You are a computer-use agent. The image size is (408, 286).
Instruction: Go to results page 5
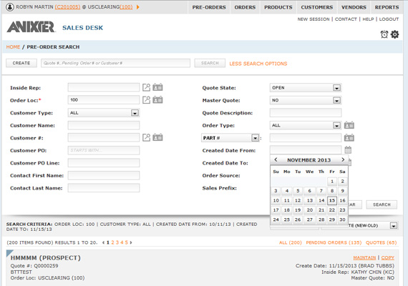126,242
